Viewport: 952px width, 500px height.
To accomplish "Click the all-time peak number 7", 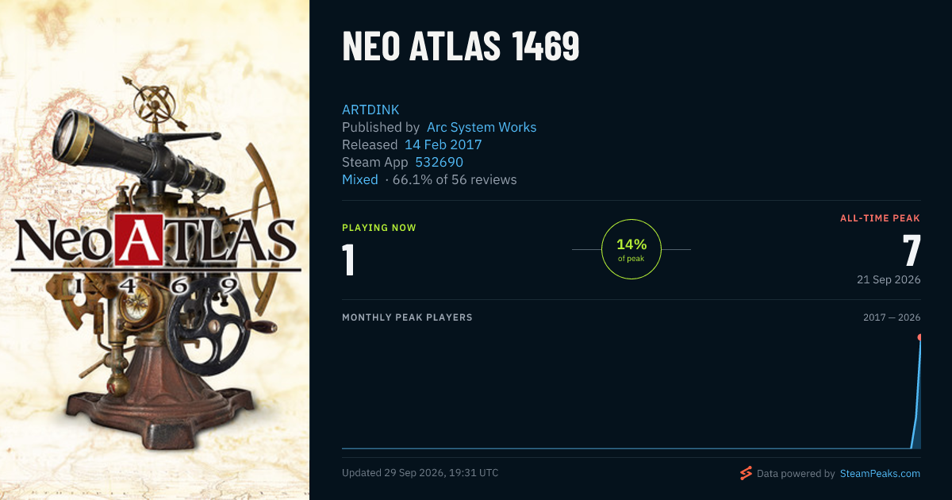I will click(912, 251).
